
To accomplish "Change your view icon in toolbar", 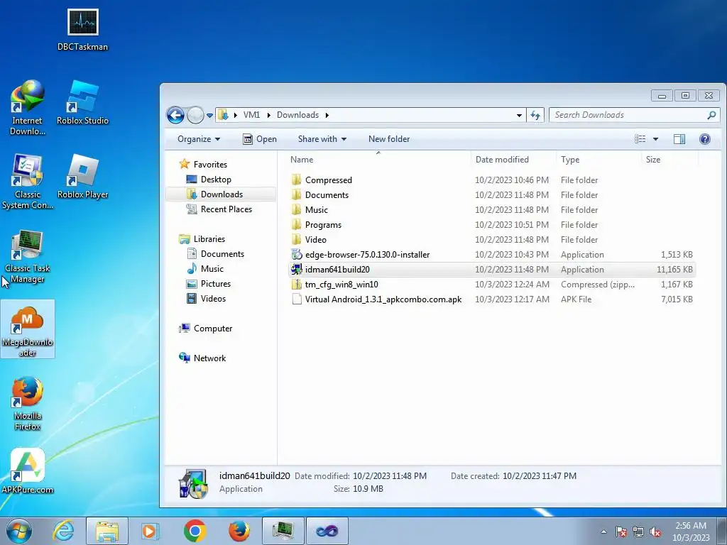I will [x=640, y=139].
